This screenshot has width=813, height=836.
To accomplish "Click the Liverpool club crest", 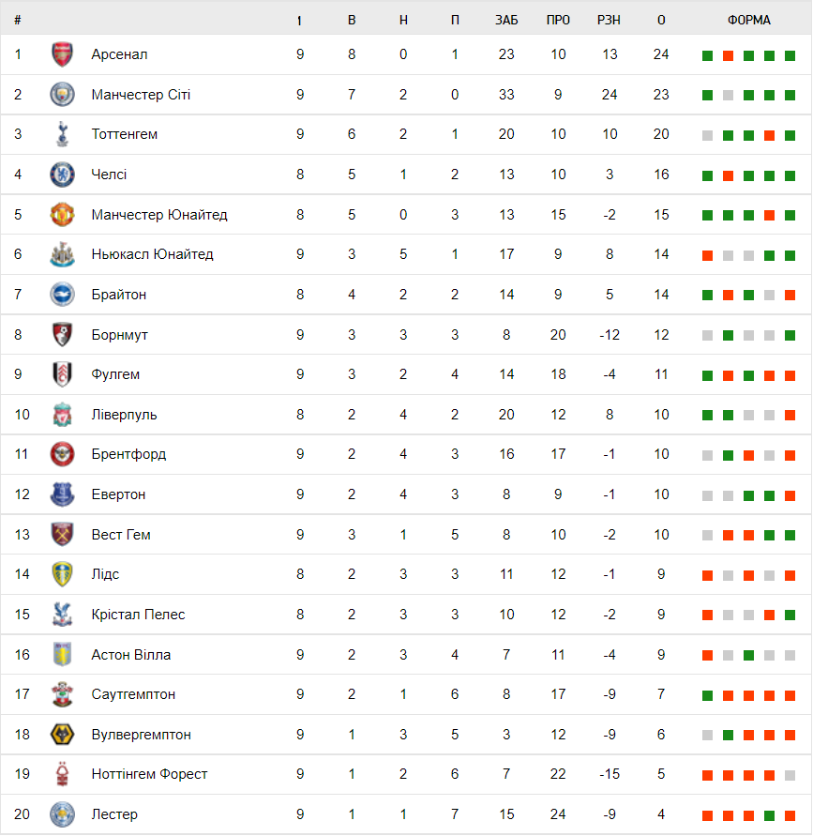I will click(x=62, y=415).
